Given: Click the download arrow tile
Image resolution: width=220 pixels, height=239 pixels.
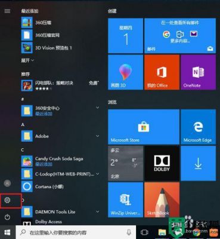Looking at the screenshot, I should point(199,163).
